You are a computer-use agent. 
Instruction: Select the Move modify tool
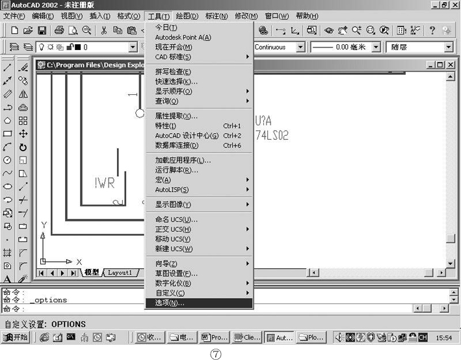click(x=23, y=134)
